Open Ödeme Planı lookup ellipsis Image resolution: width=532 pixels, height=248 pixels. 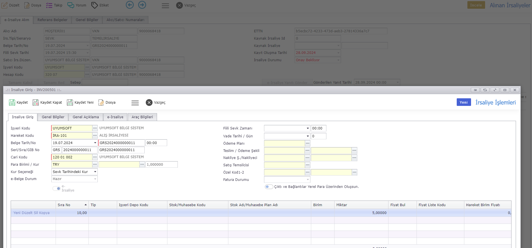click(x=308, y=143)
